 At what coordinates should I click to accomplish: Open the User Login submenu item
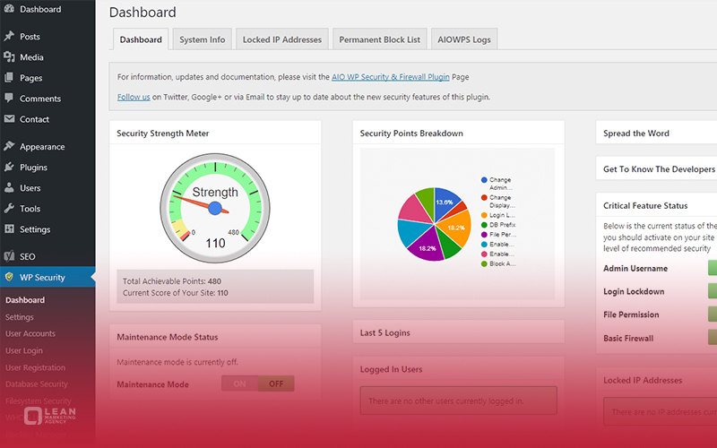tap(24, 350)
